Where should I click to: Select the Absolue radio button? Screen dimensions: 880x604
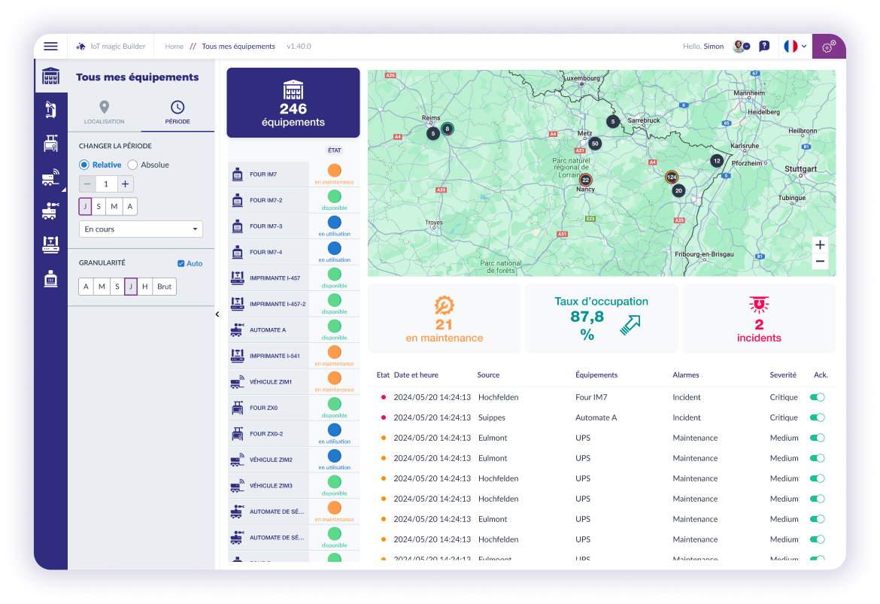[x=132, y=165]
